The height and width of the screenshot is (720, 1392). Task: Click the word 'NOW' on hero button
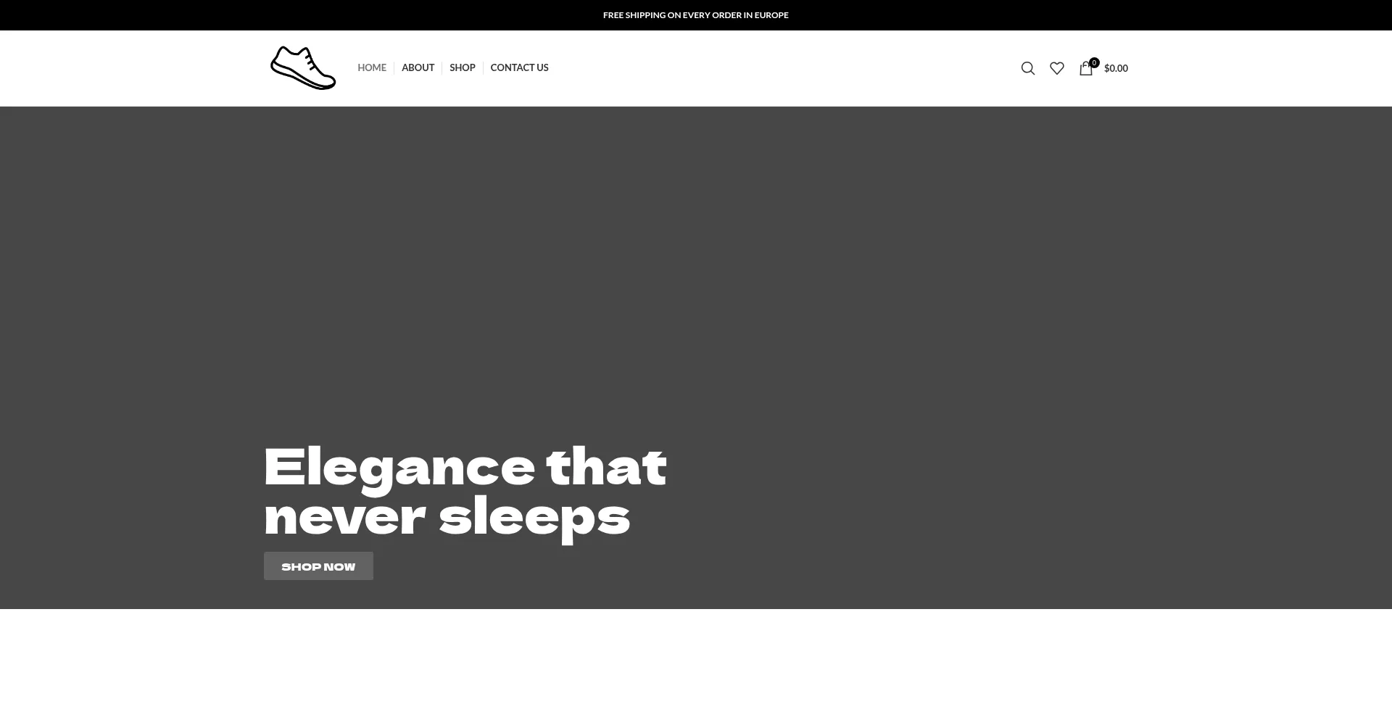point(339,567)
